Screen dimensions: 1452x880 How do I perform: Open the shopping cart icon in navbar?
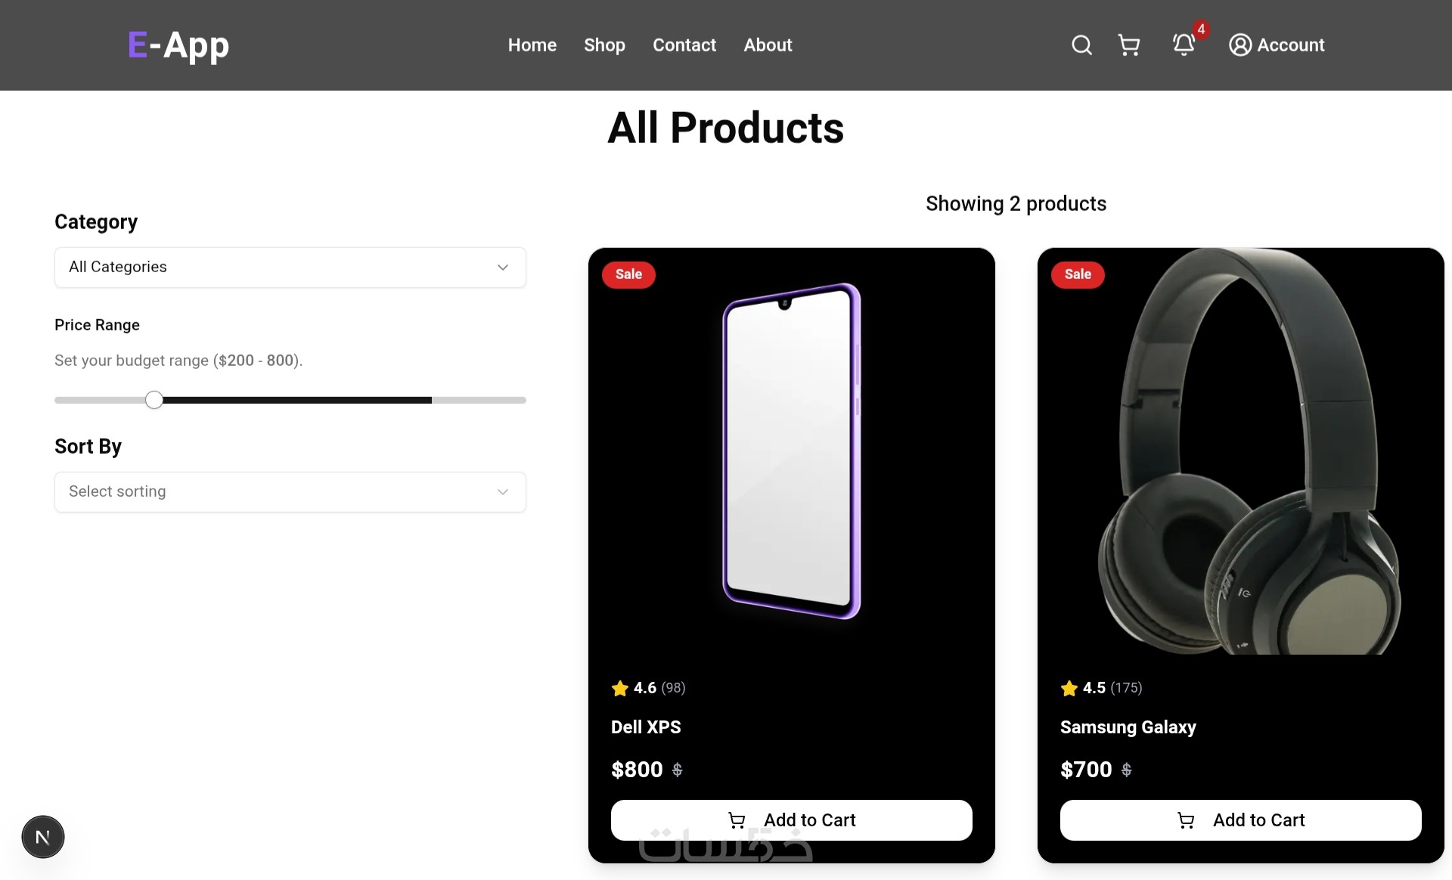click(x=1129, y=45)
